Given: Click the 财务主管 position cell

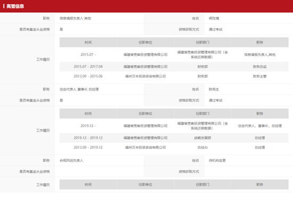Looking at the screenshot, I should (x=259, y=76).
